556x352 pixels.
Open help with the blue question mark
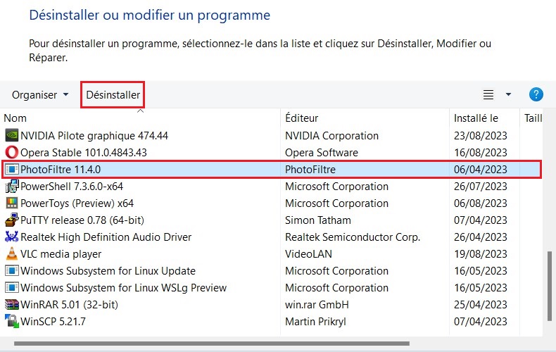(x=536, y=95)
